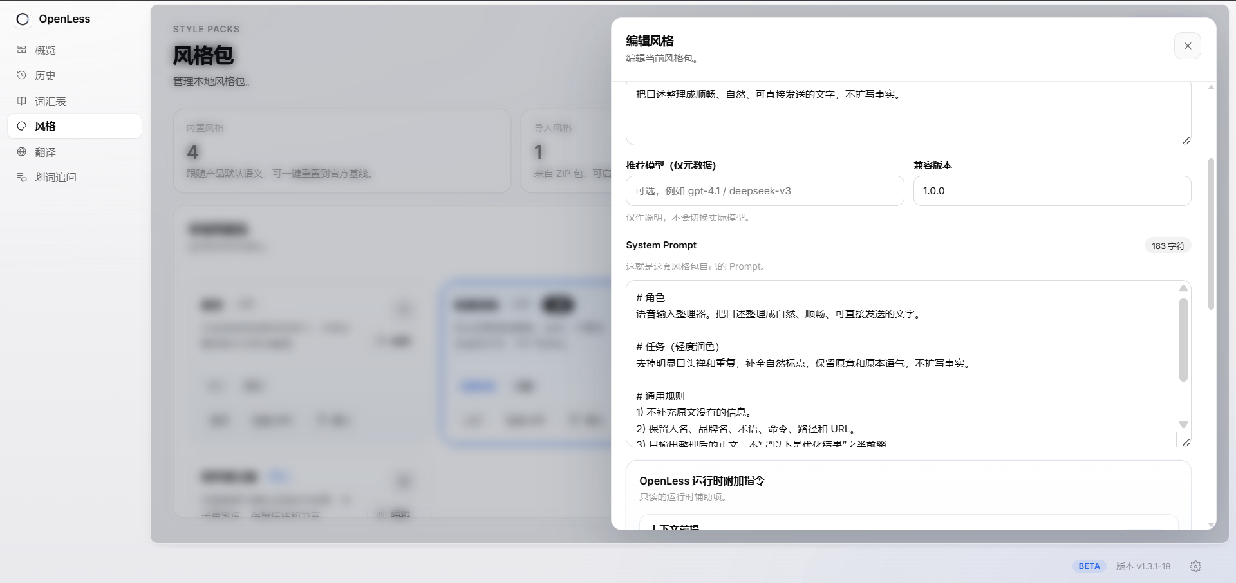The height and width of the screenshot is (583, 1236).
Task: Click the 管理本地风格包 subtitle text
Action: [212, 82]
